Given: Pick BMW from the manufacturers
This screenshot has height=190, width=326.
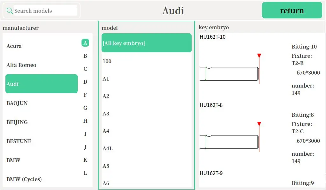Looking at the screenshot, I should [x=13, y=160].
